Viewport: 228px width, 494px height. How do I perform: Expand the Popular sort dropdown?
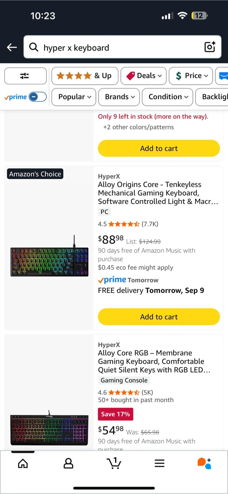pos(75,97)
